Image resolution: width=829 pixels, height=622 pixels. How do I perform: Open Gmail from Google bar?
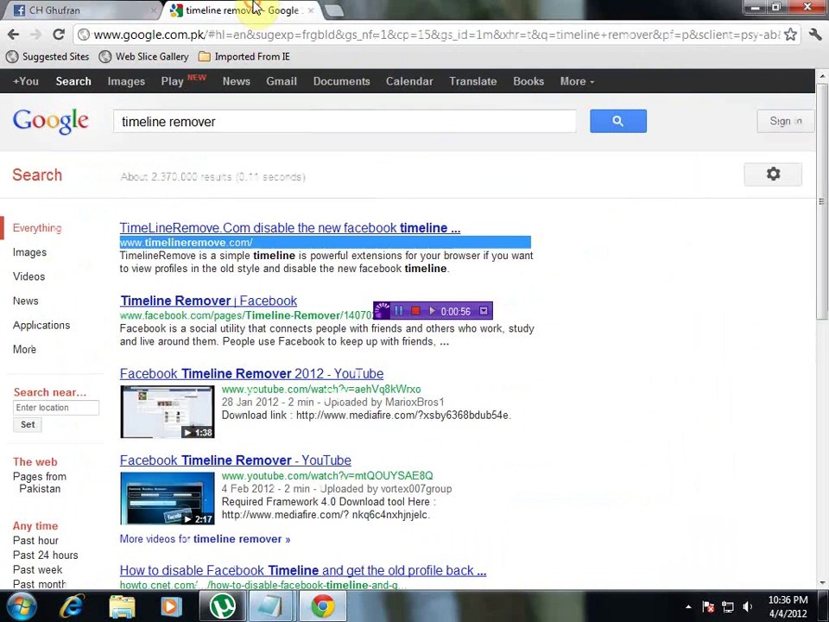[282, 81]
